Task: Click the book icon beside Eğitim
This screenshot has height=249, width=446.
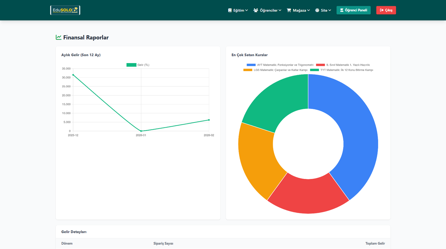Action: 230,10
